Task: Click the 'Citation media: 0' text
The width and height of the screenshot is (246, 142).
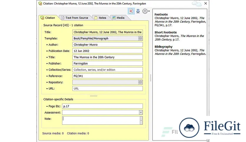Action: click(78, 133)
